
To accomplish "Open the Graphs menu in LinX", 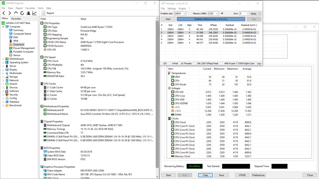I will [182, 8].
